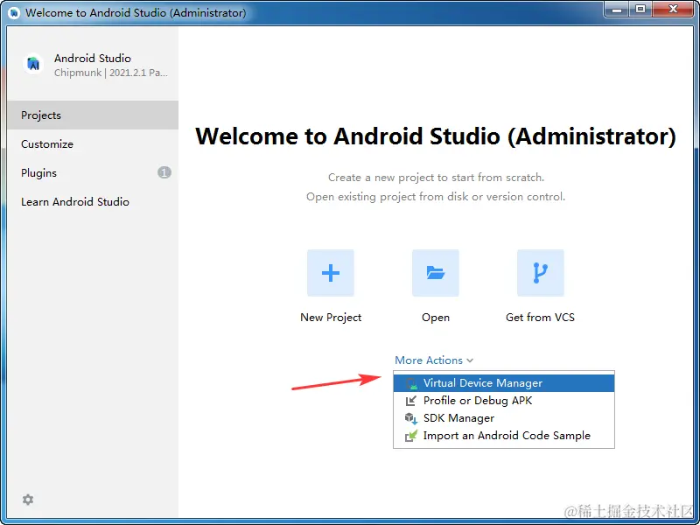Screen dimensions: 700x525
Task: Minimize the Android Studio window
Action: (617, 10)
